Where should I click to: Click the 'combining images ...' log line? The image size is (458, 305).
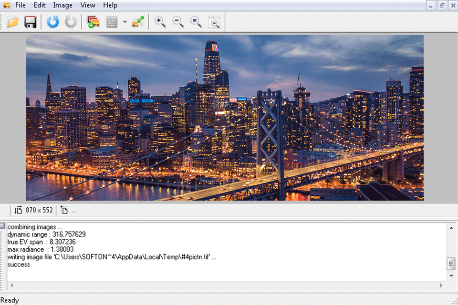click(35, 227)
